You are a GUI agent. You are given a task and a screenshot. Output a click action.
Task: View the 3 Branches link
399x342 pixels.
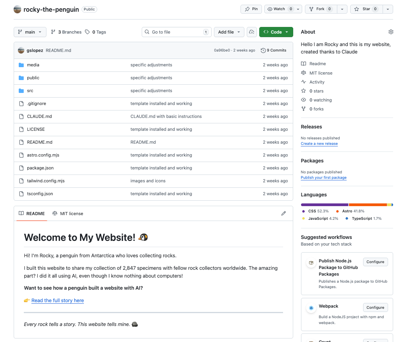coord(66,32)
